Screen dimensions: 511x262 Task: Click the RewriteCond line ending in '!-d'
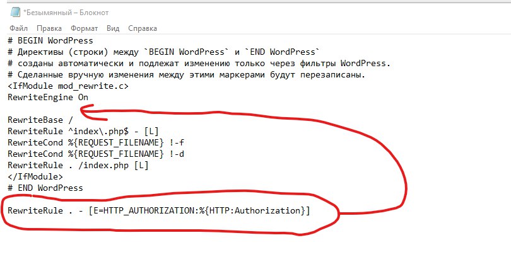(x=96, y=154)
